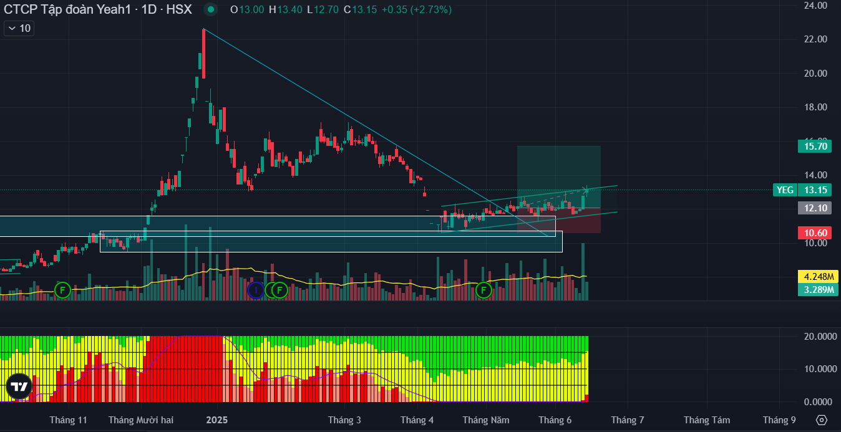Click the 12.10 entry price label
Viewport: 841px width, 432px height.
pos(815,208)
